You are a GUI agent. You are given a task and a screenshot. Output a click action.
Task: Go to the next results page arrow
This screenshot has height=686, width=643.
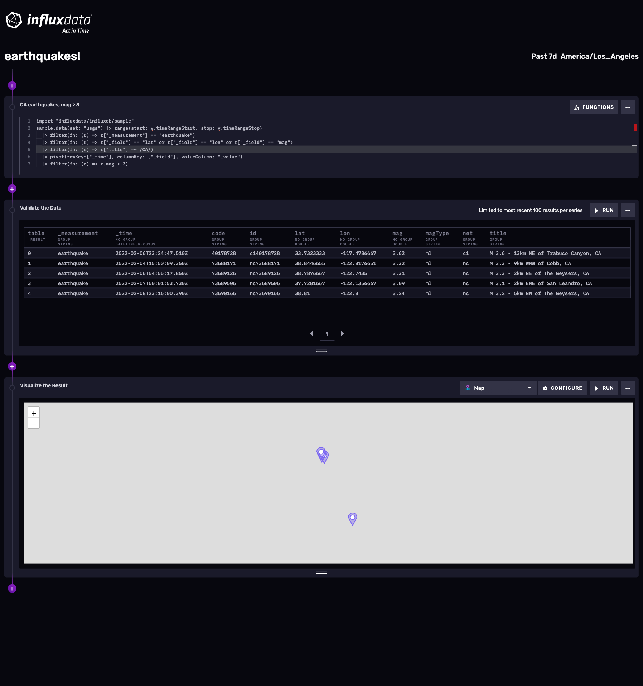[342, 334]
